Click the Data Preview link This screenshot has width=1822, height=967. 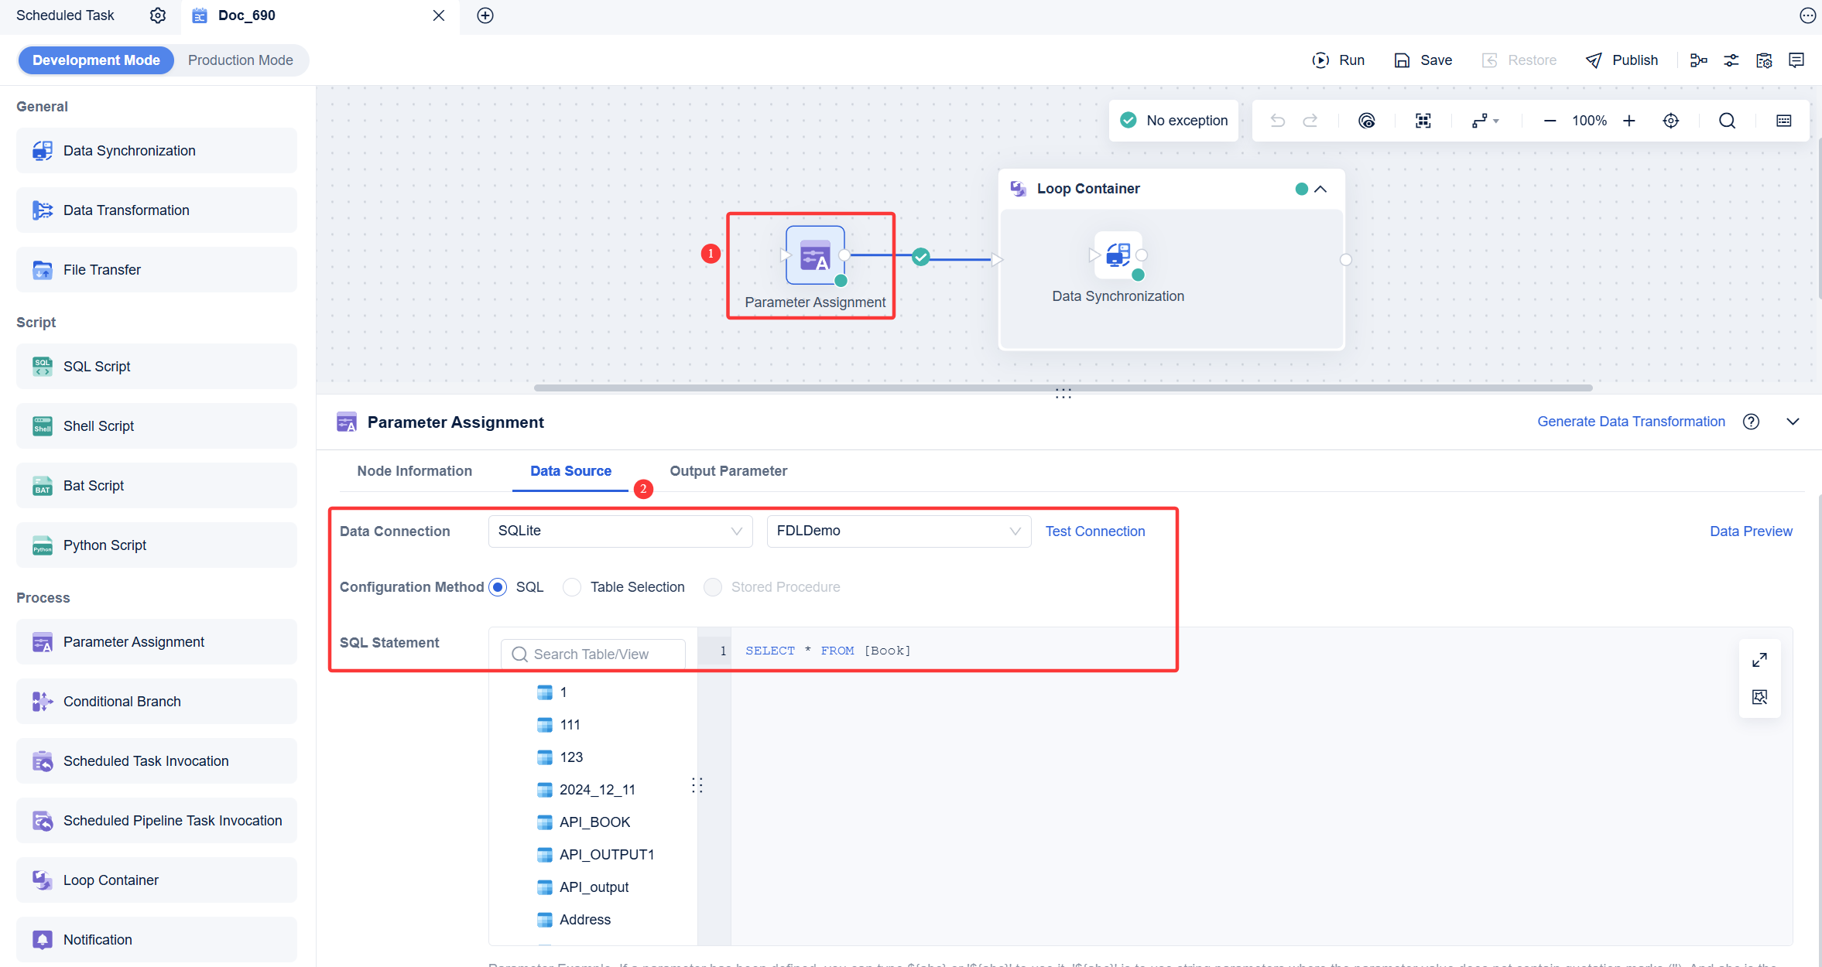1751,531
